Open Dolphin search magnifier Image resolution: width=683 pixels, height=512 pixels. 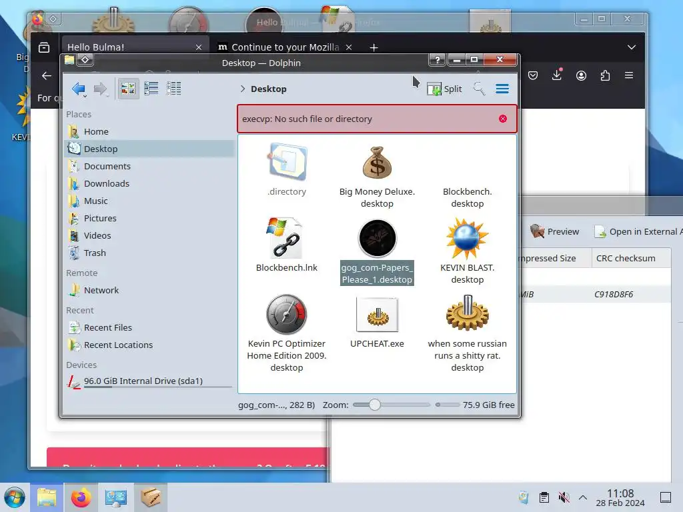coord(479,89)
